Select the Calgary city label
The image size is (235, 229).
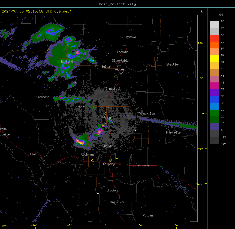coord(109,164)
